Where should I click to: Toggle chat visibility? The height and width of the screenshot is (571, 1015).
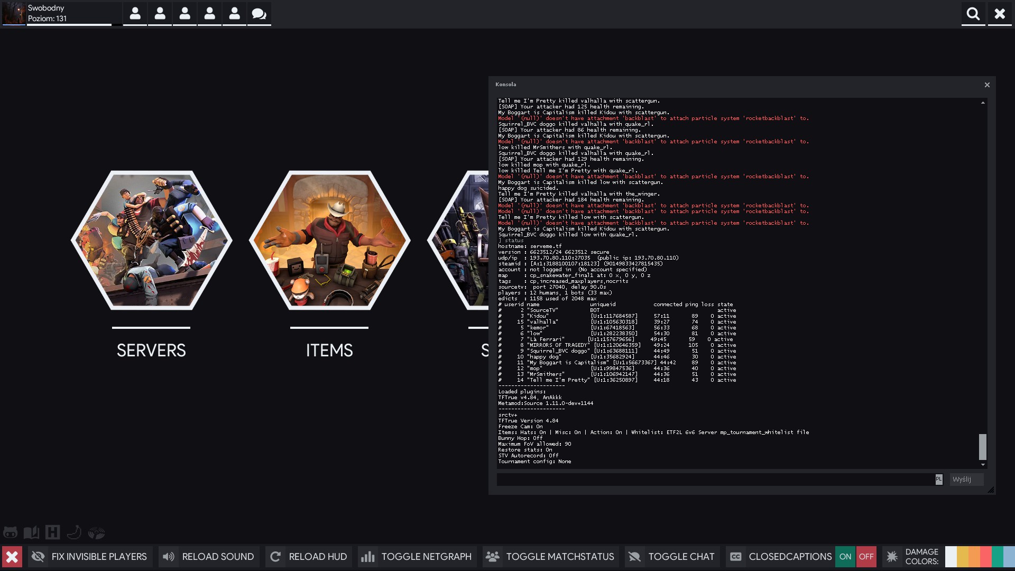coord(672,557)
